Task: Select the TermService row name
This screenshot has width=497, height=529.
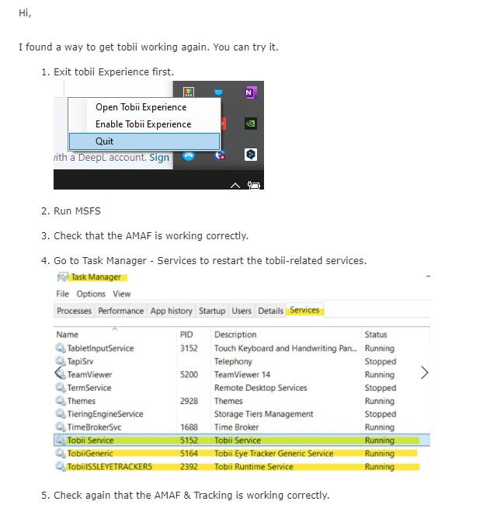Action: (89, 388)
